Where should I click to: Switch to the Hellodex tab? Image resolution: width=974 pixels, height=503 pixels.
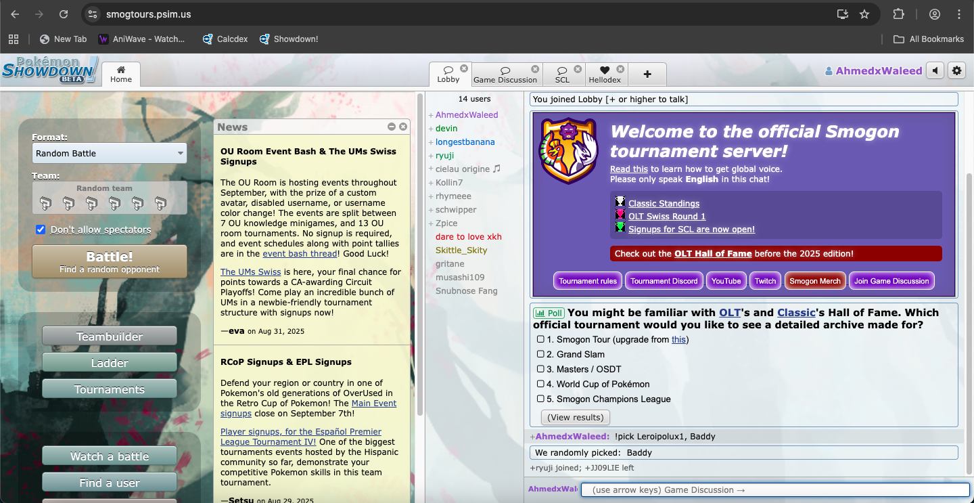pos(605,74)
